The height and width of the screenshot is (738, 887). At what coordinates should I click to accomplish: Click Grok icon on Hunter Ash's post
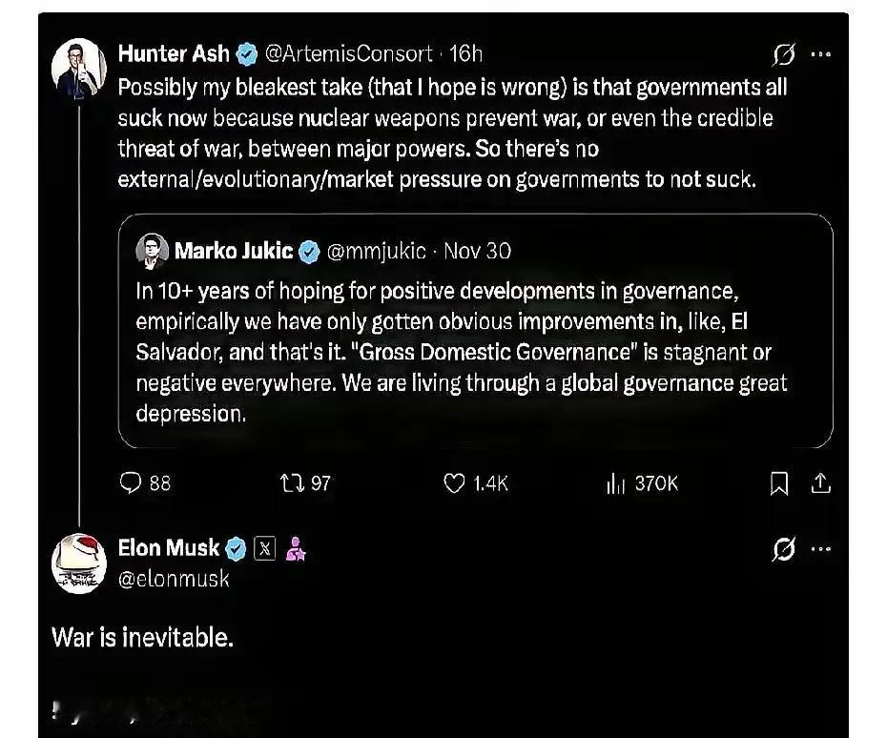pyautogui.click(x=784, y=54)
